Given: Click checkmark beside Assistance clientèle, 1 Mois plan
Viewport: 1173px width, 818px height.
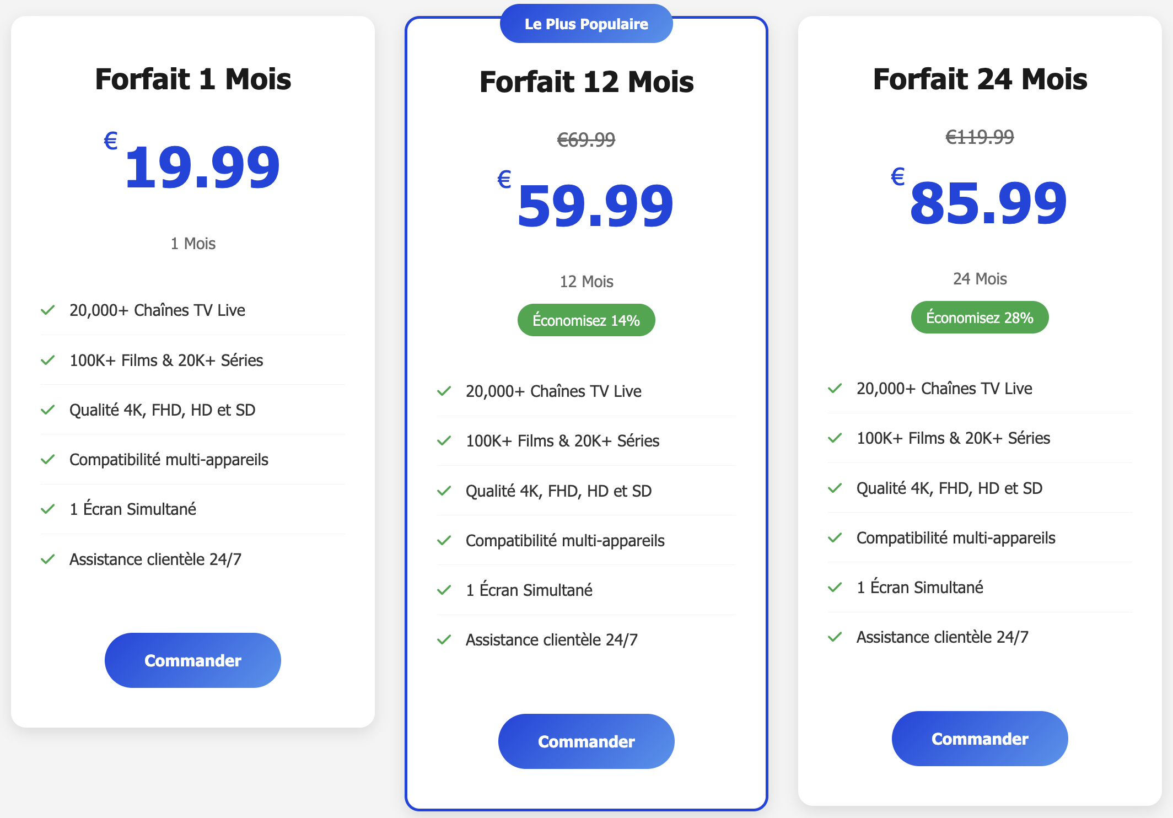Looking at the screenshot, I should (x=48, y=559).
